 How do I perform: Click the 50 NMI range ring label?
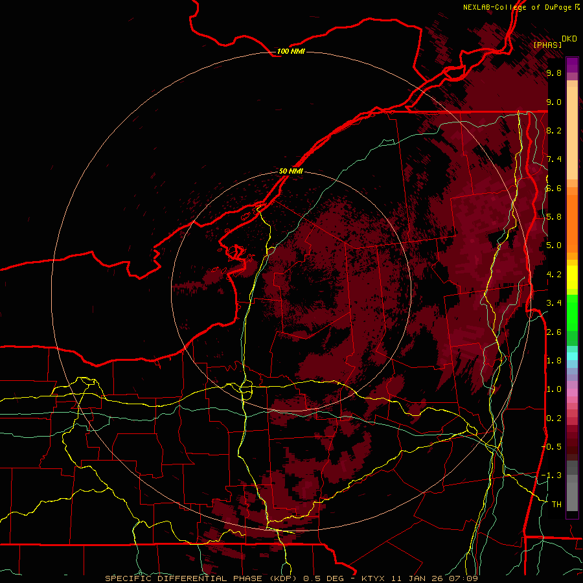pos(291,171)
